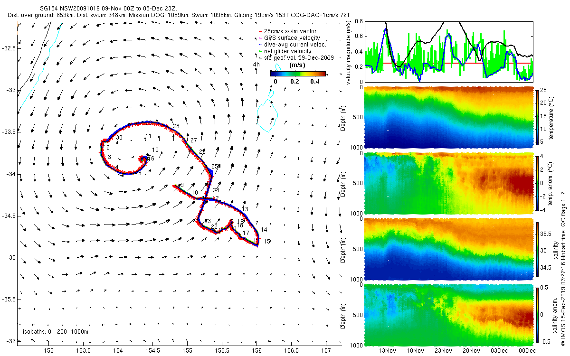
Task: Click the 18Nov date tick
Action: click(415, 351)
